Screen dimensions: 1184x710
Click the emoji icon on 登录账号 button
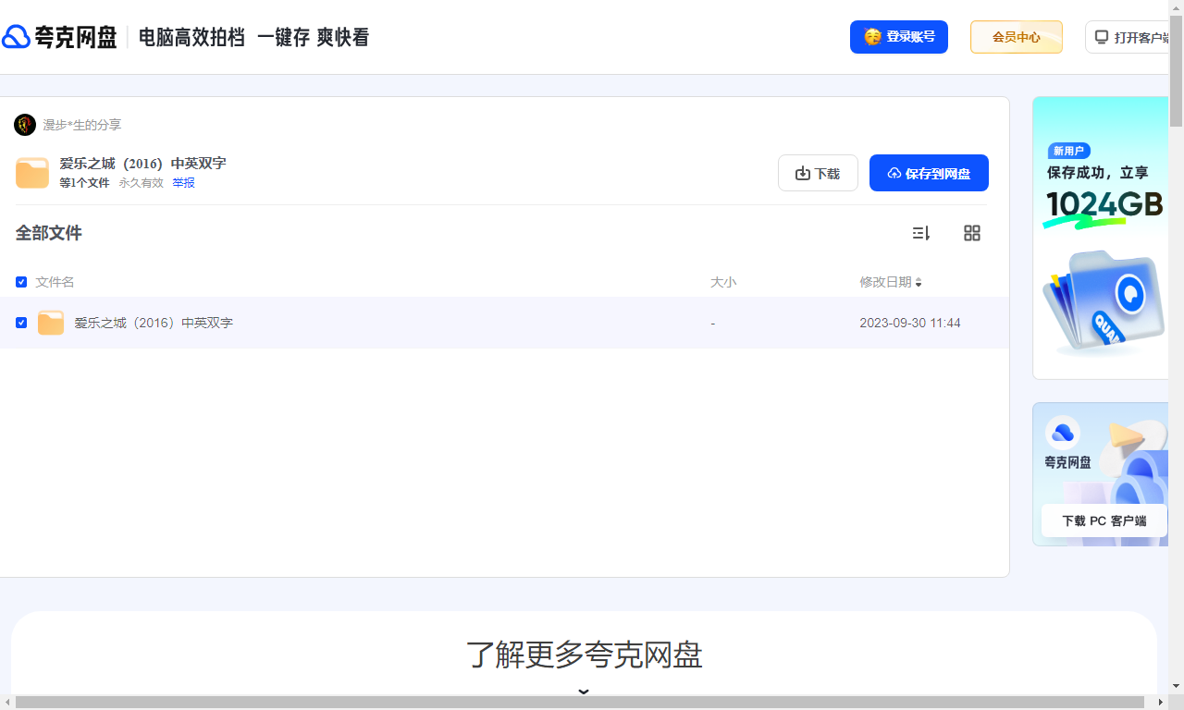click(x=872, y=37)
